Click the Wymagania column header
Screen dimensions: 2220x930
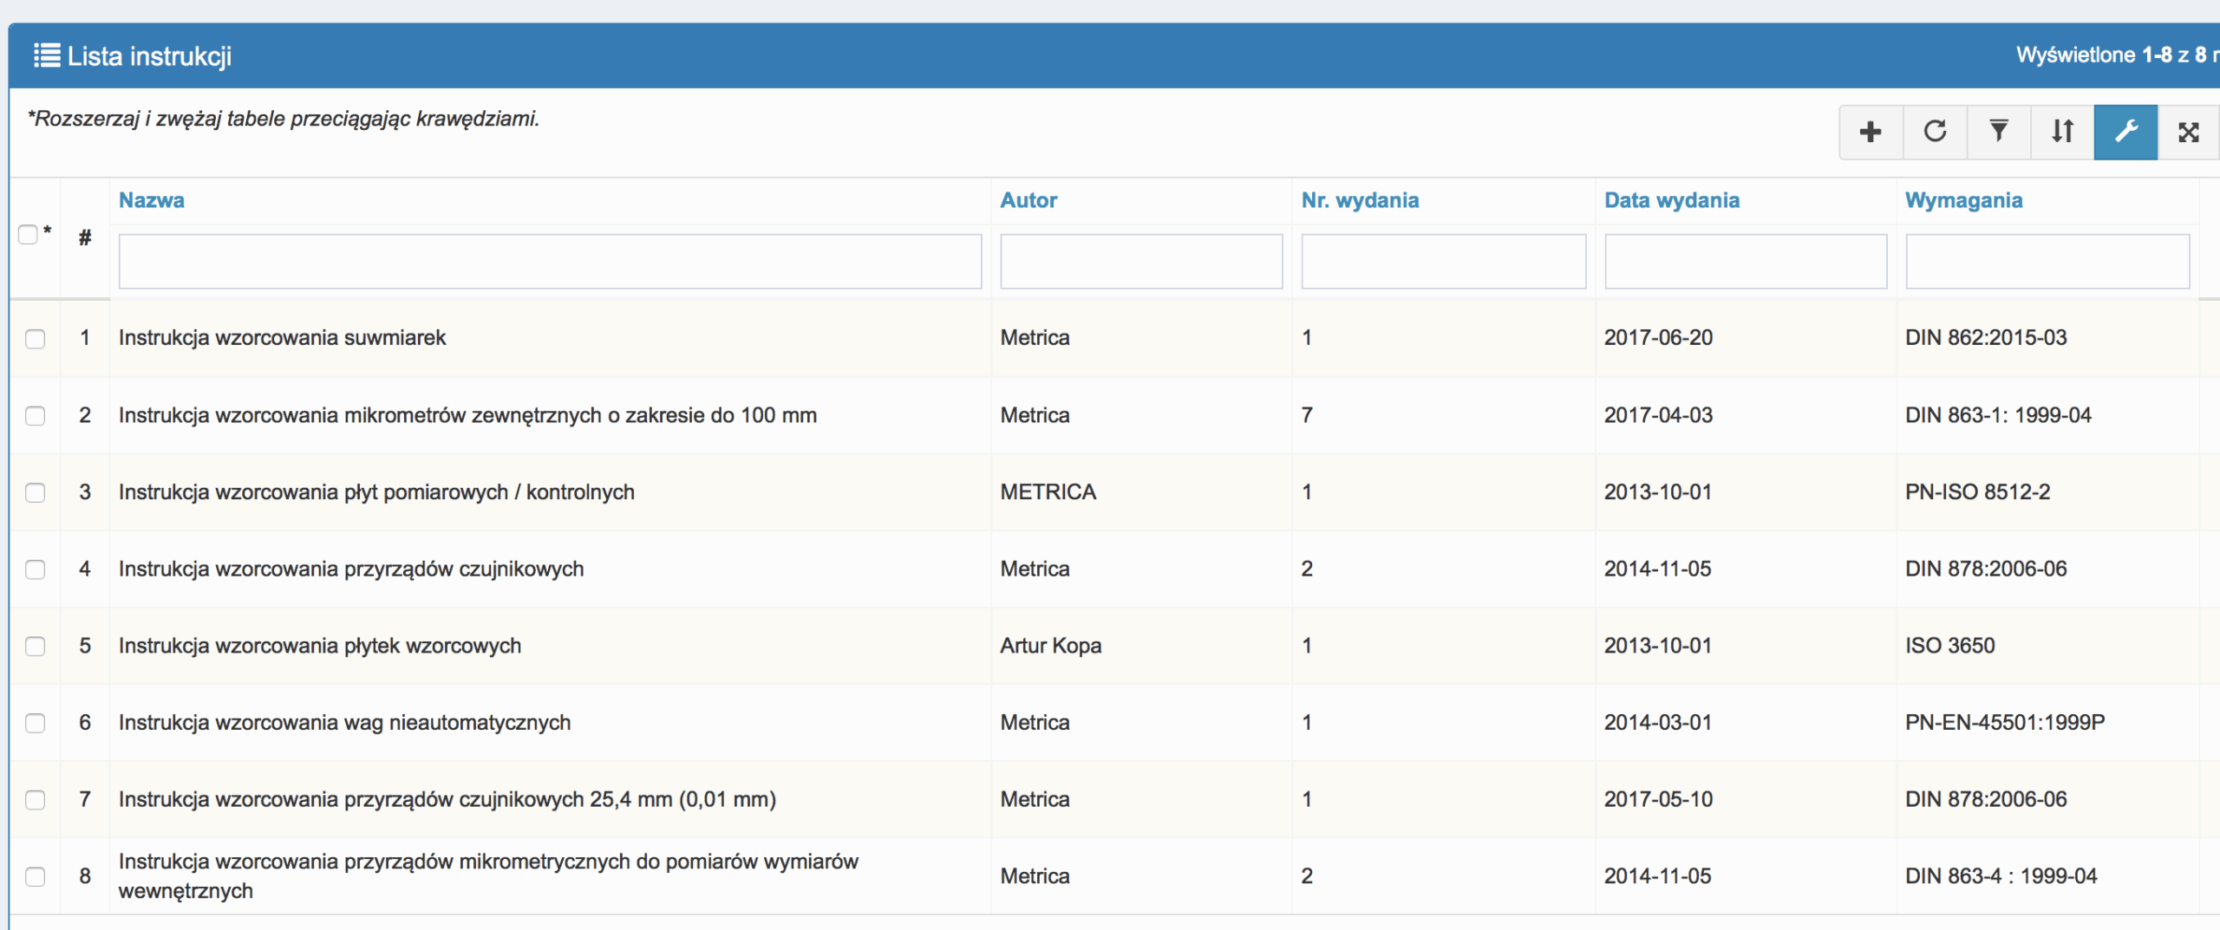1963,200
